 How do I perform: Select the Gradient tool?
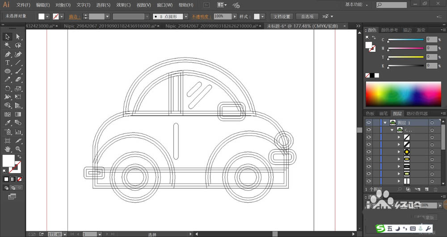pyautogui.click(x=18, y=114)
